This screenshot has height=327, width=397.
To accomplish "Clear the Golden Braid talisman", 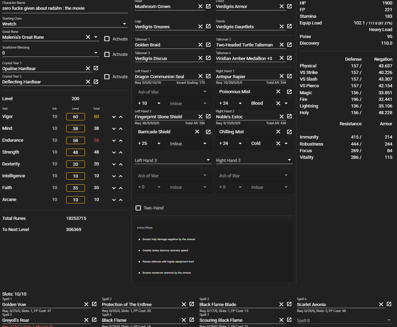I will coord(200,45).
